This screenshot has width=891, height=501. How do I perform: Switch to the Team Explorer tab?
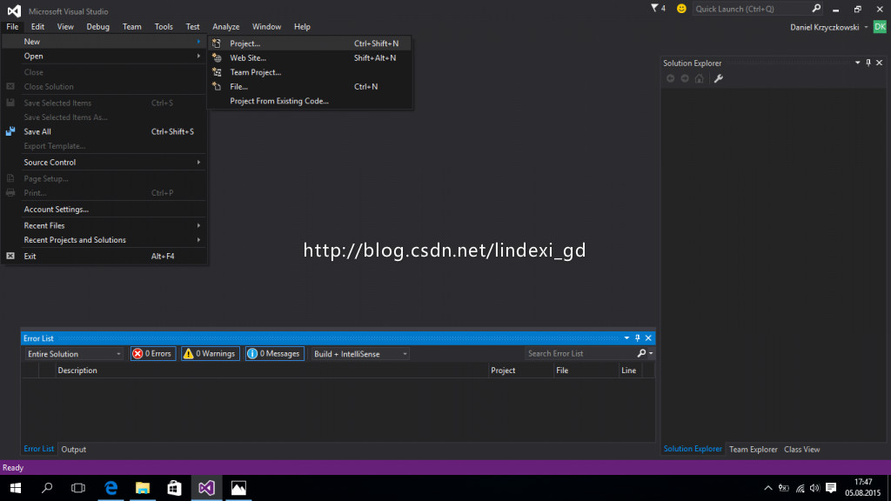click(753, 450)
